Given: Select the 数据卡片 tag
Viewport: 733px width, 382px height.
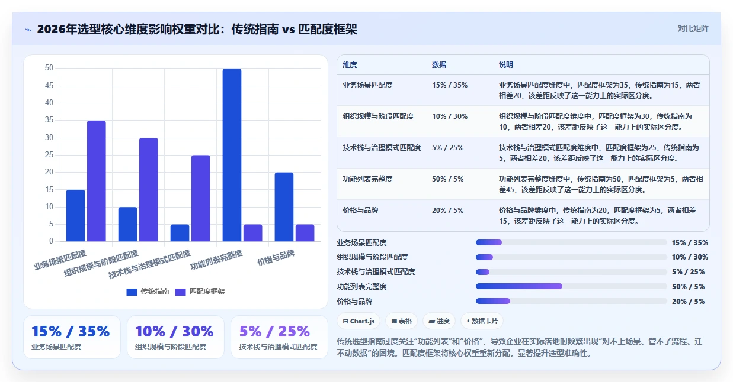Looking at the screenshot, I should (482, 321).
